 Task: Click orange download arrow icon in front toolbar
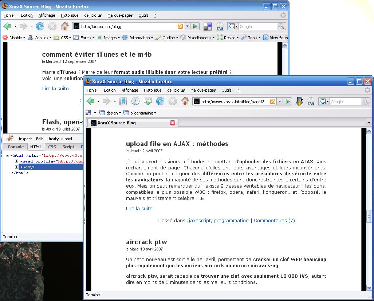(x=299, y=101)
